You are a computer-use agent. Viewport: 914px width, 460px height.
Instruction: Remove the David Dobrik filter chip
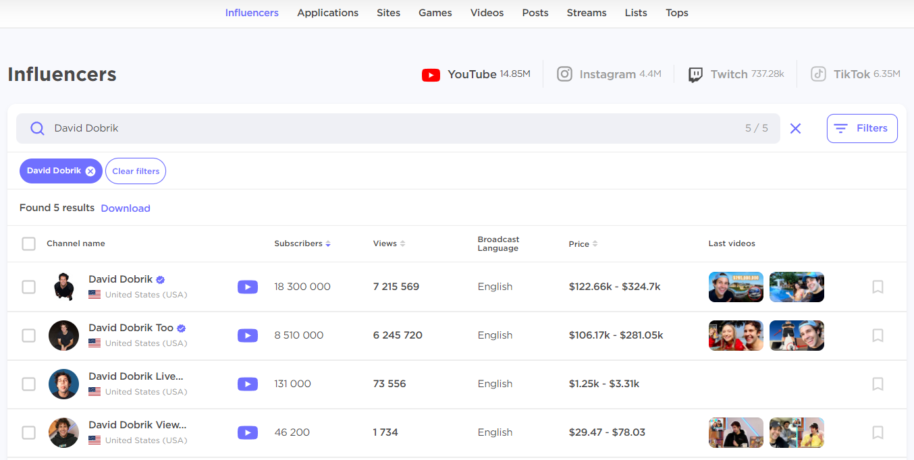point(90,171)
